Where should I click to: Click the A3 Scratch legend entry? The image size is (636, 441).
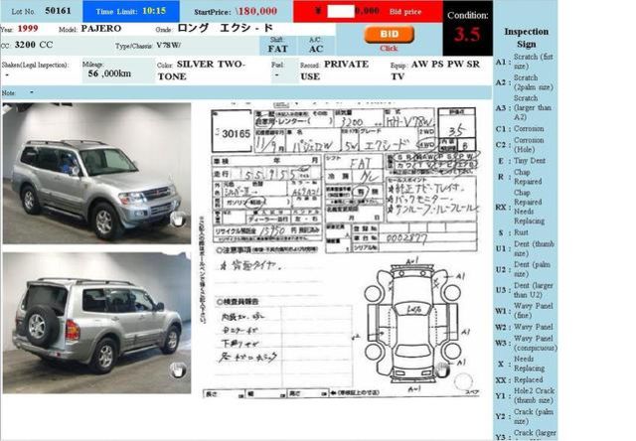pos(525,107)
